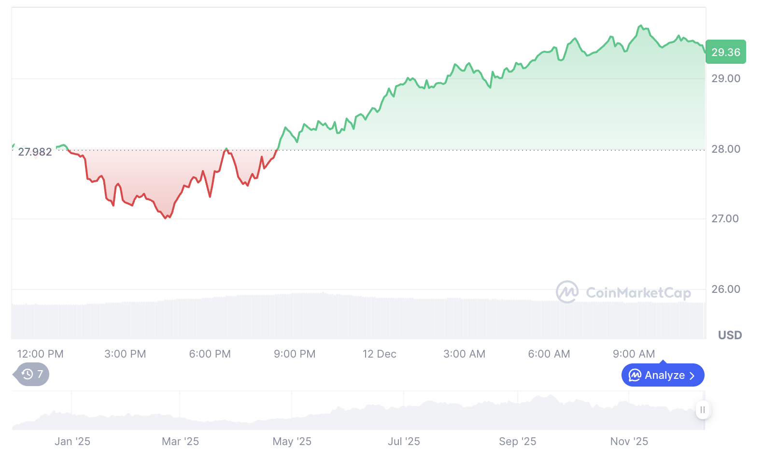Jump to May '25 in range navigator
The height and width of the screenshot is (461, 763).
(292, 441)
